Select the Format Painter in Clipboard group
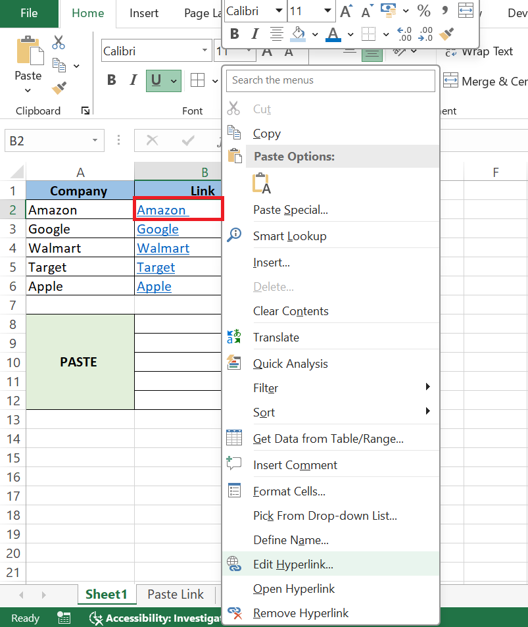Image resolution: width=528 pixels, height=627 pixels. coord(59,88)
